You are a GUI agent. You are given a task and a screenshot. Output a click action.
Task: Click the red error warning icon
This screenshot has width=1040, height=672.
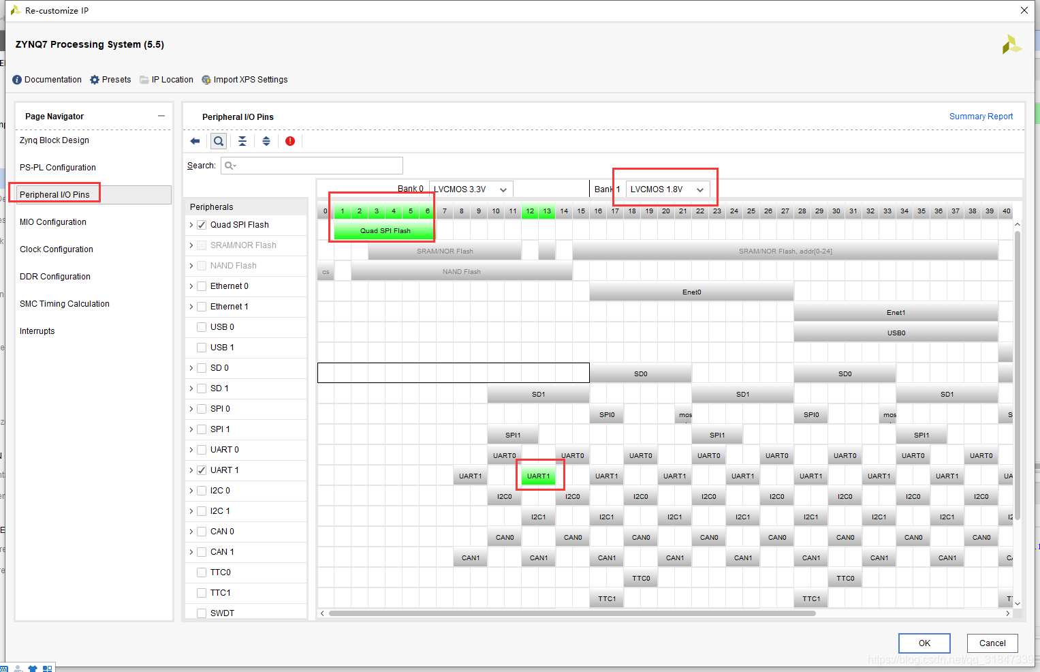(290, 141)
